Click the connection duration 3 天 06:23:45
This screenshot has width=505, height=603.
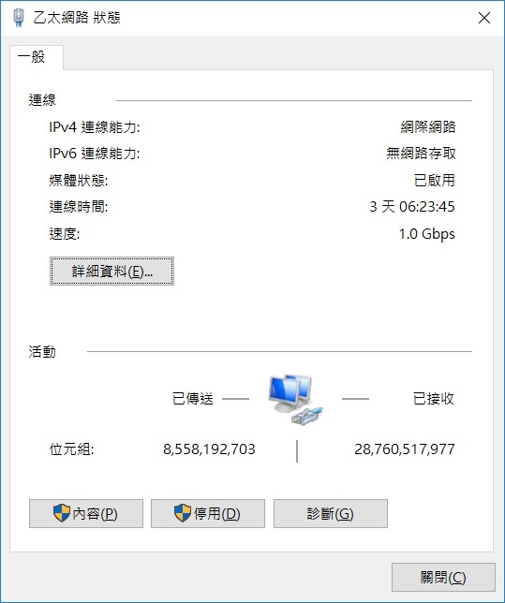(412, 207)
